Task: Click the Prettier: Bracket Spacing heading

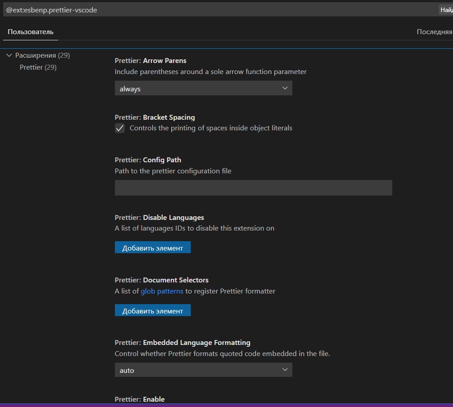Action: (x=154, y=117)
